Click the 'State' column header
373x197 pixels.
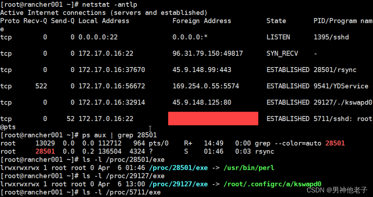click(276, 21)
